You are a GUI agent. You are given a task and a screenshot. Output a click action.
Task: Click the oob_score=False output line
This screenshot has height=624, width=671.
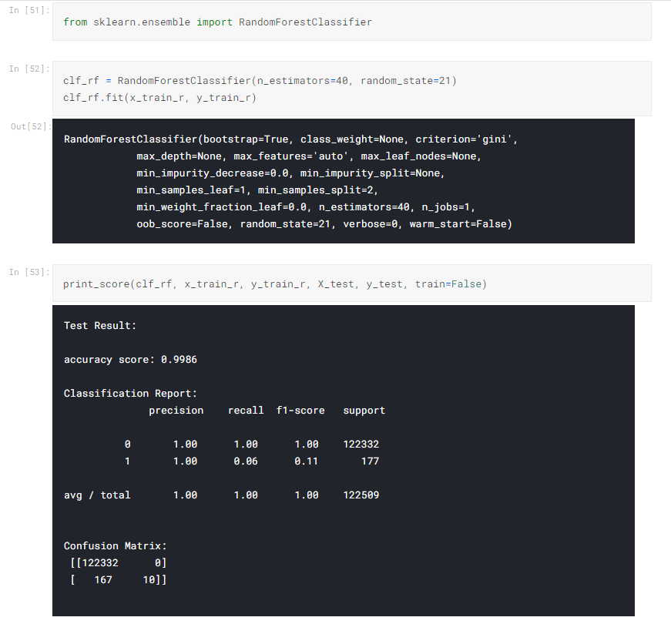click(324, 224)
